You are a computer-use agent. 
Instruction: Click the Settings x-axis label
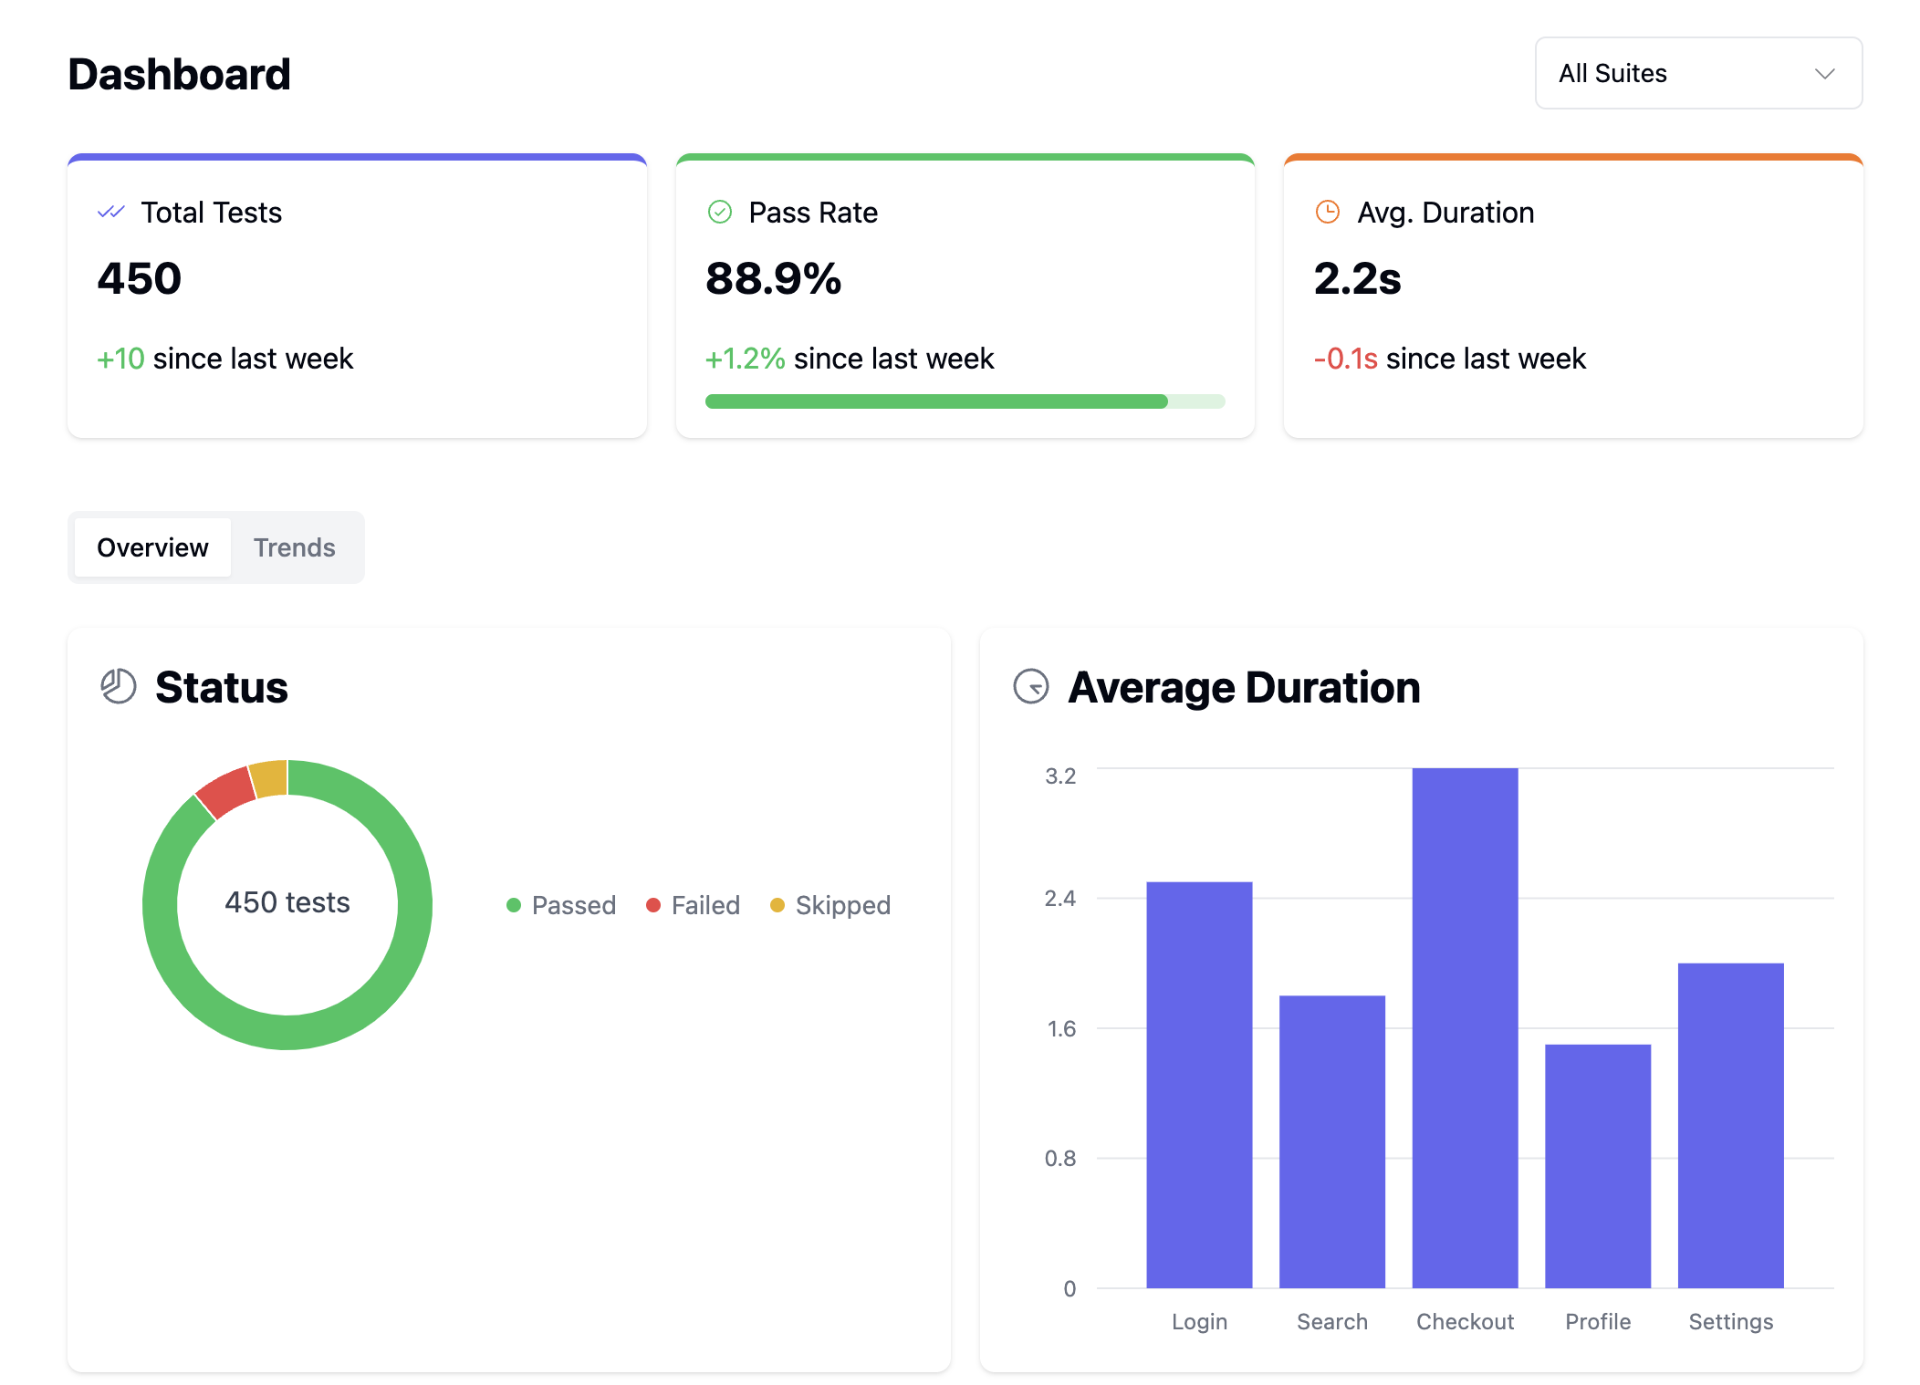(x=1731, y=1321)
